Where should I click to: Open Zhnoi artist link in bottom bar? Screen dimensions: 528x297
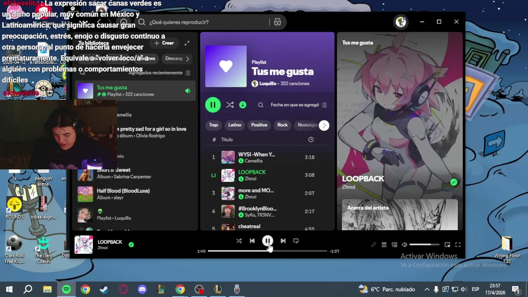pos(103,248)
